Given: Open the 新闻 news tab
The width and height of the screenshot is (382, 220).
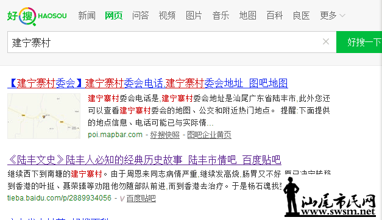Looking at the screenshot, I should point(87,16).
